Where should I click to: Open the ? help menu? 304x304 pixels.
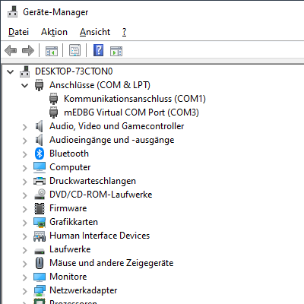(x=124, y=32)
